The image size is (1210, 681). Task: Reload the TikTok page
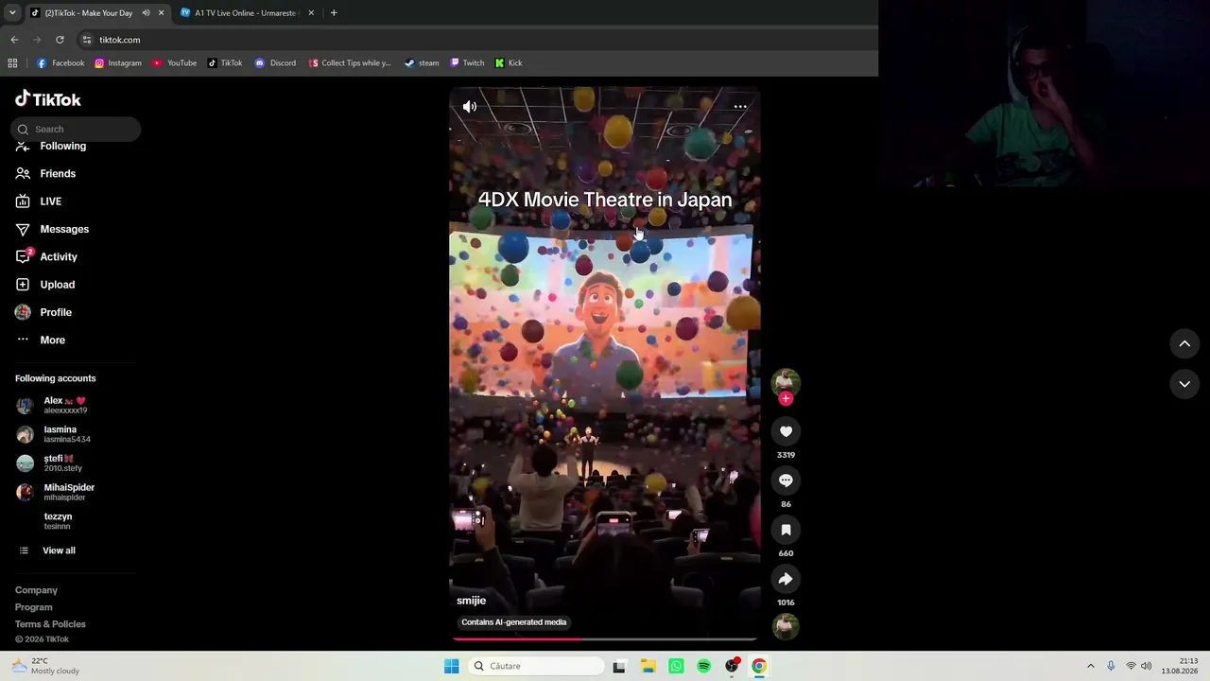click(x=60, y=40)
